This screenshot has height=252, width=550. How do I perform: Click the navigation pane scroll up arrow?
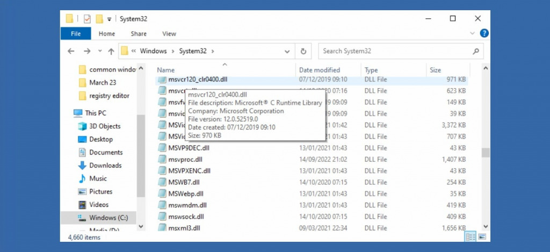pyautogui.click(x=141, y=68)
